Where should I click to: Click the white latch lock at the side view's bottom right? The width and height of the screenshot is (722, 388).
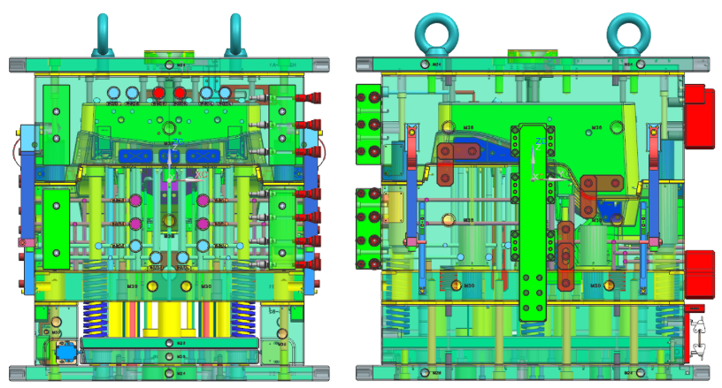697,338
